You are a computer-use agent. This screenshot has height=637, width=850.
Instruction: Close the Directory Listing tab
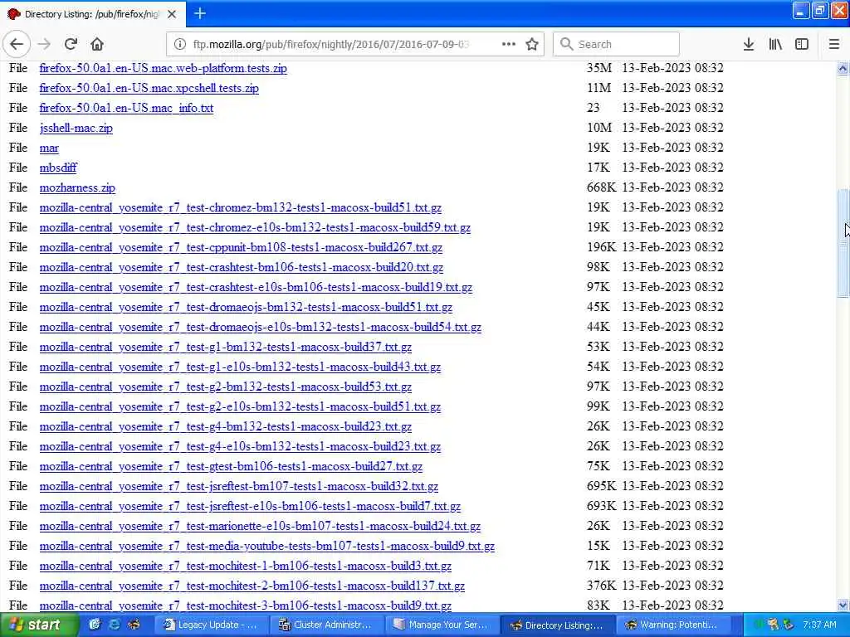pos(172,14)
